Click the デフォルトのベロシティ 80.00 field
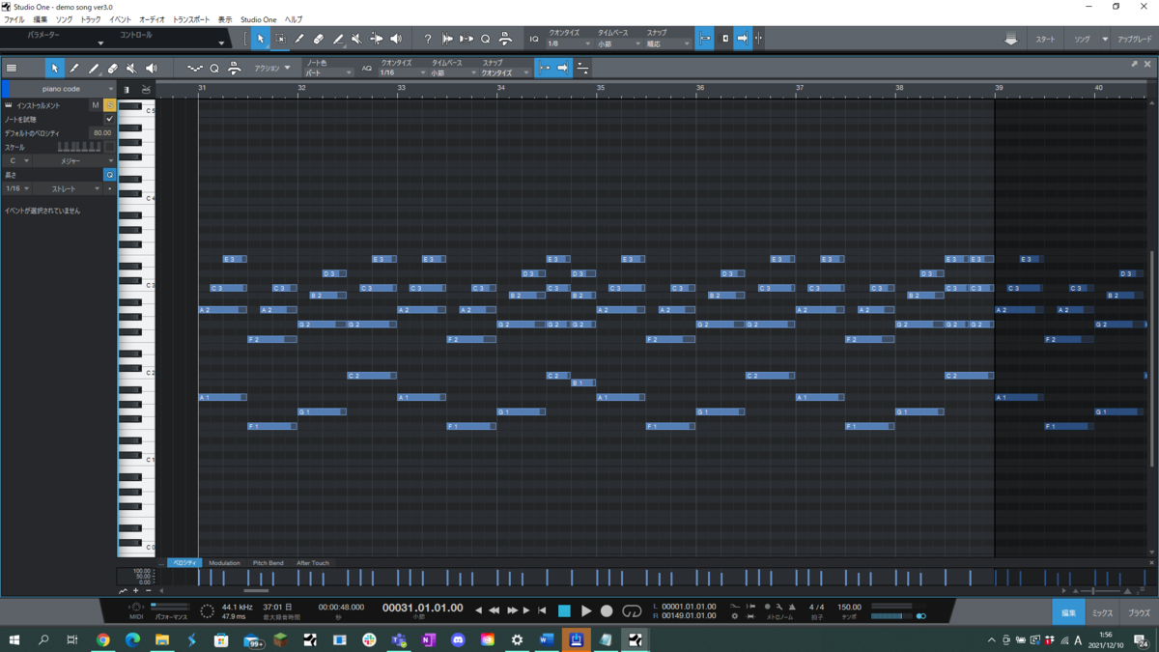1159x652 pixels. pyautogui.click(x=101, y=133)
